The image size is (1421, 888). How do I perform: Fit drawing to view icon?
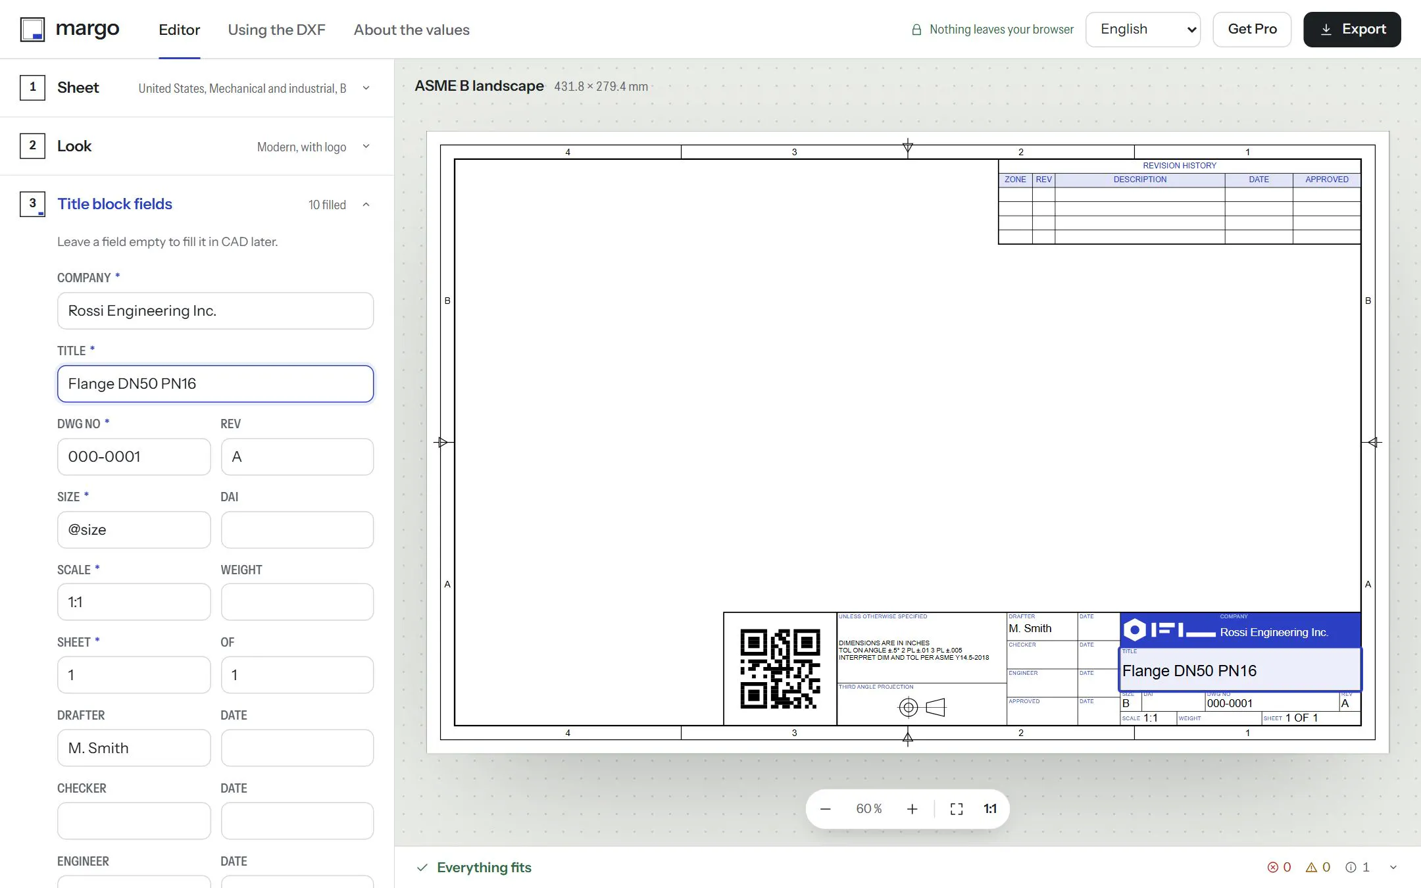click(x=957, y=809)
